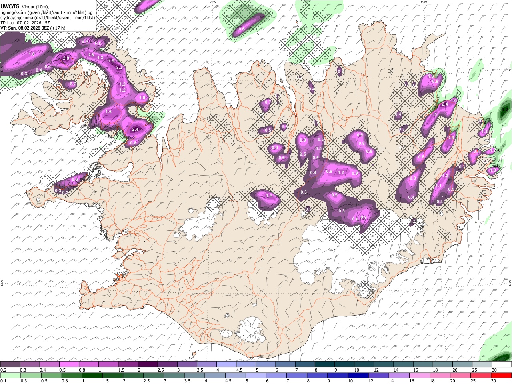Select the '2.3' precipitation value on the map
Viewport: 512px width, 384px height.
[119, 68]
